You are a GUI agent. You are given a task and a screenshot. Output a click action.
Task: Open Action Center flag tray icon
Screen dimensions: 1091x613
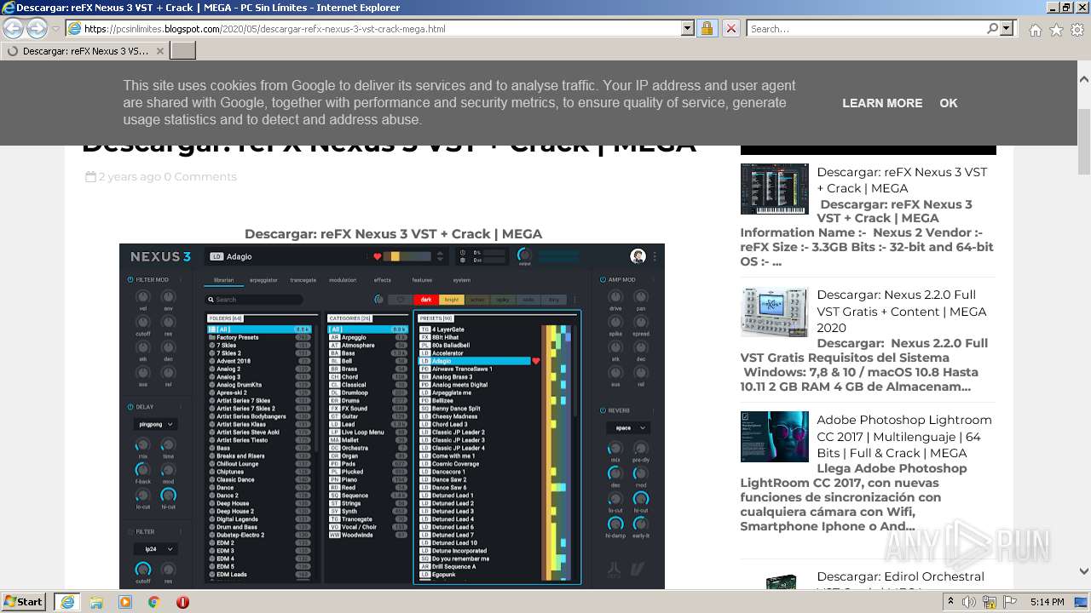pyautogui.click(x=1010, y=602)
